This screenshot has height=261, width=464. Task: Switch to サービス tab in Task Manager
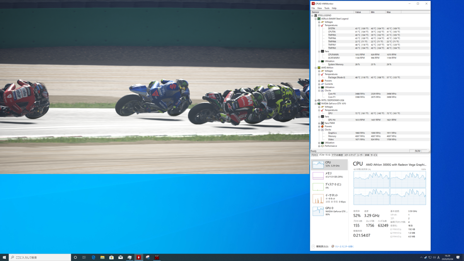[374, 155]
